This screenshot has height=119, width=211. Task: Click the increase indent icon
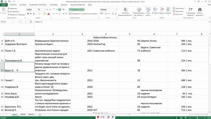pyautogui.click(x=66, y=14)
